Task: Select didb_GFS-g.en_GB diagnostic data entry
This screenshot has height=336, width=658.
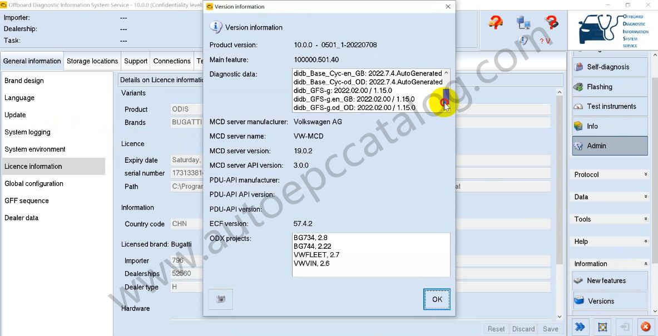Action: (x=354, y=99)
